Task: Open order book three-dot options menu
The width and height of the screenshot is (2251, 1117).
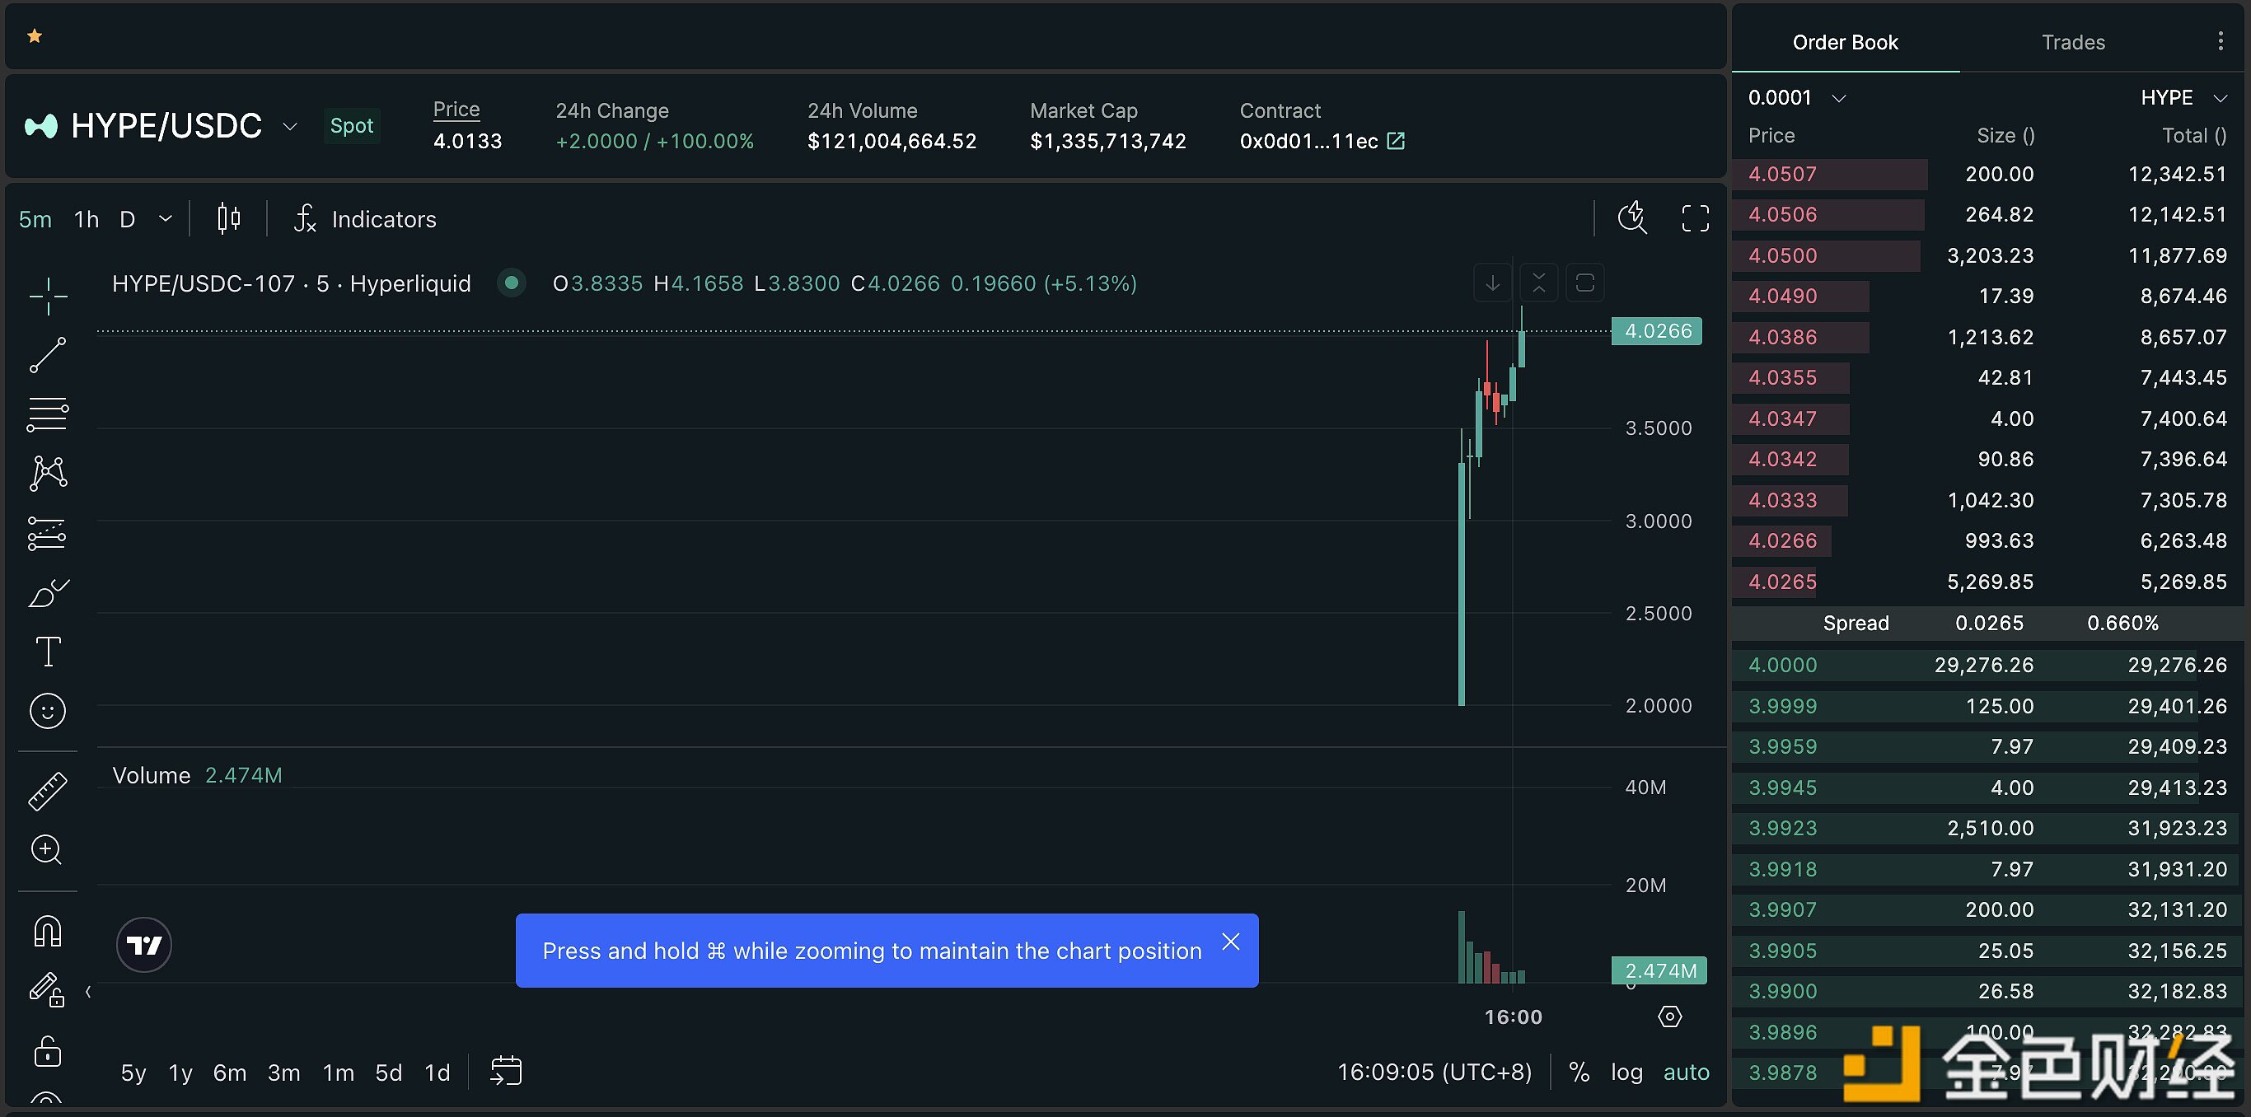Action: (2221, 41)
